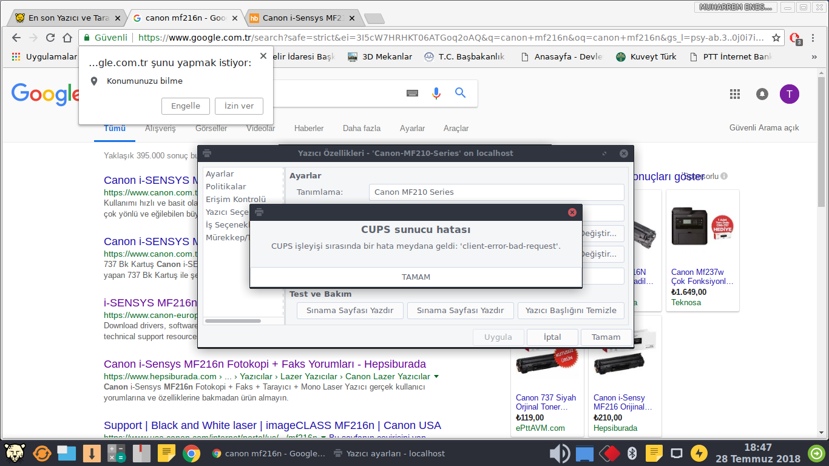
Task: Bookmark this page with the star icon
Action: [776, 38]
